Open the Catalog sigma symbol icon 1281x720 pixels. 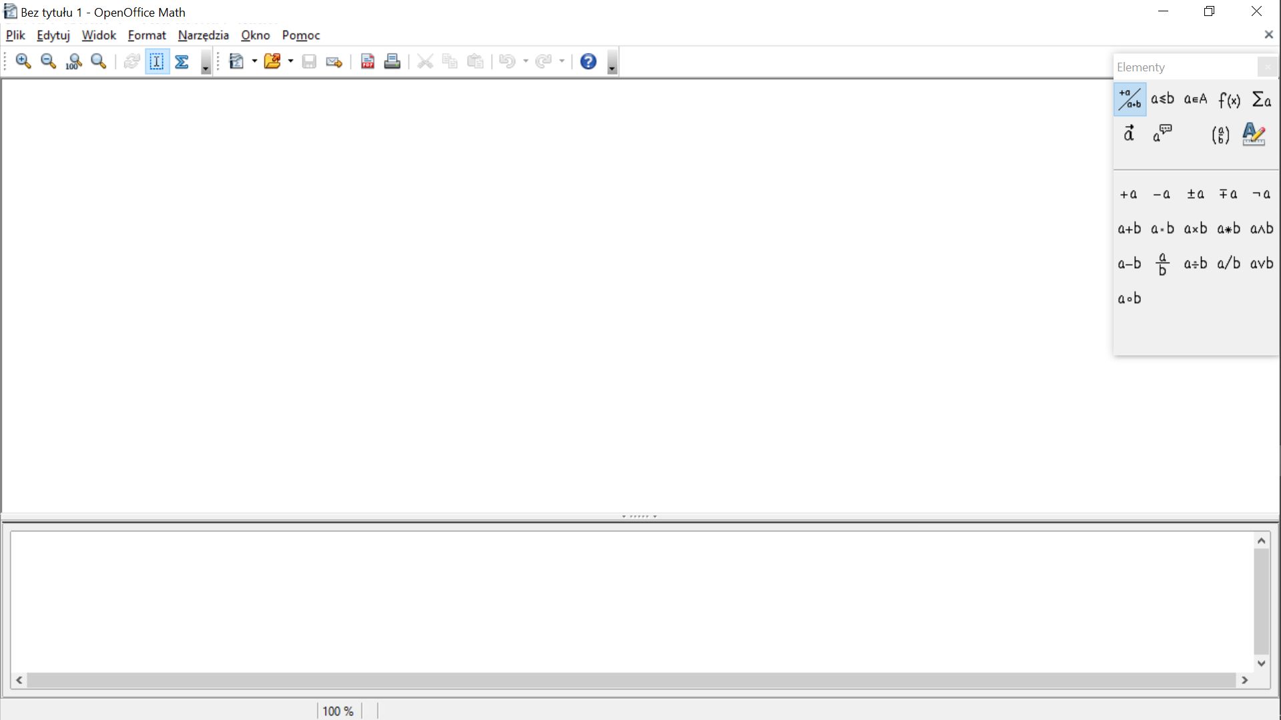tap(181, 61)
